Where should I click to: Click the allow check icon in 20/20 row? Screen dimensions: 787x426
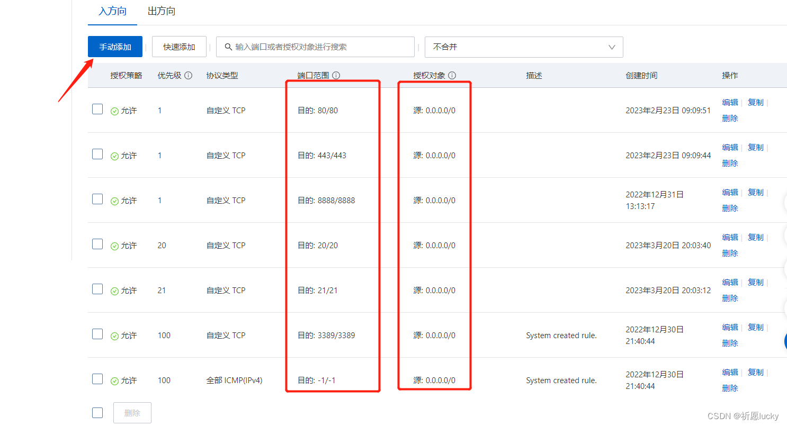coord(114,246)
